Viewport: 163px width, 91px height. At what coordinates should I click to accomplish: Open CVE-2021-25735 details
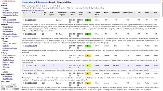point(31,83)
